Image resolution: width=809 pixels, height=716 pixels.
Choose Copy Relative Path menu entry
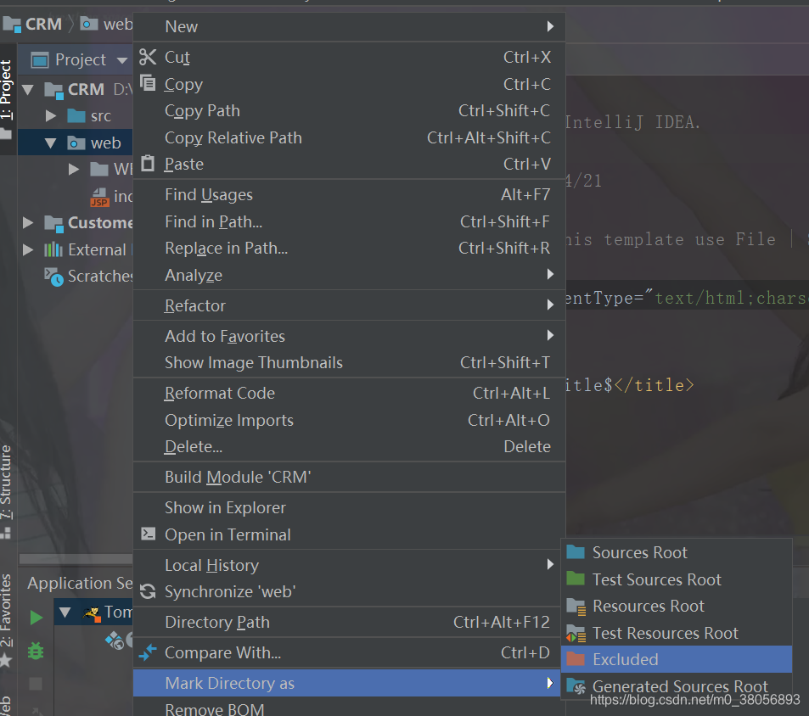[349, 137]
